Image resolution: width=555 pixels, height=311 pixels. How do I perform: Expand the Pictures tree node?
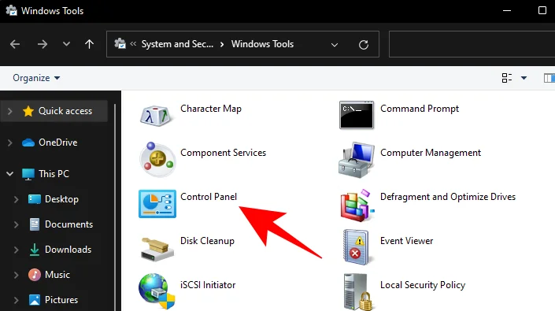[16, 300]
